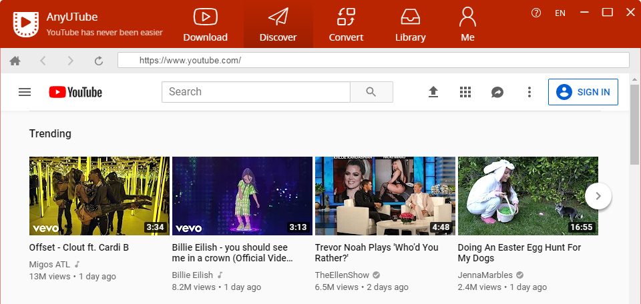The image size is (641, 304).
Task: Open the messages share bubble icon
Action: pos(497,92)
